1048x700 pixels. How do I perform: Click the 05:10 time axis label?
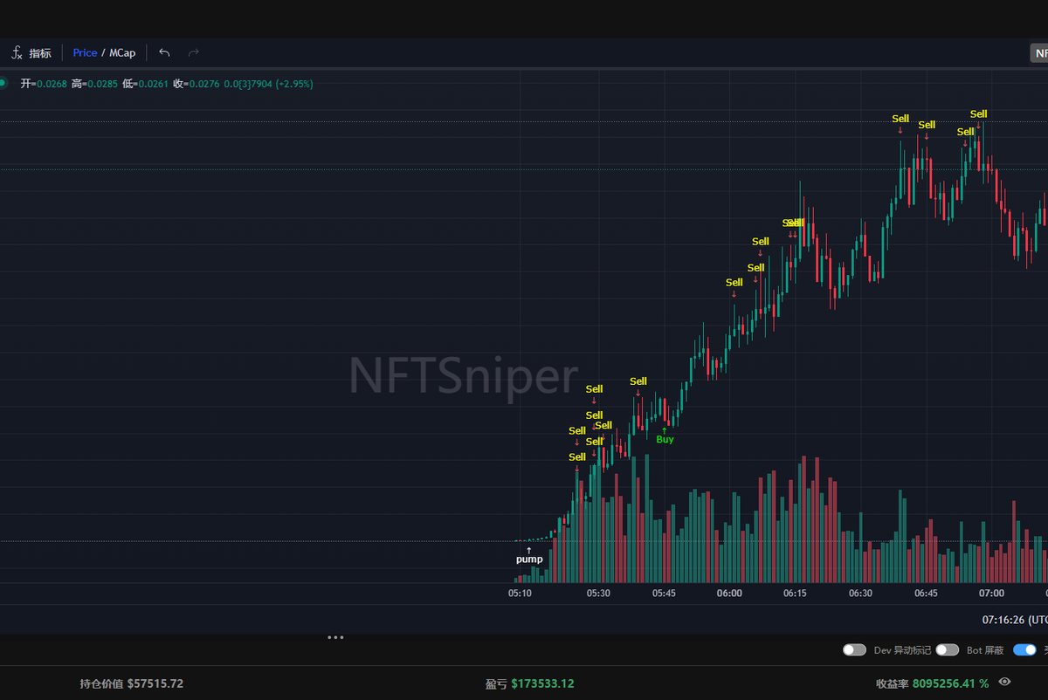point(520,594)
